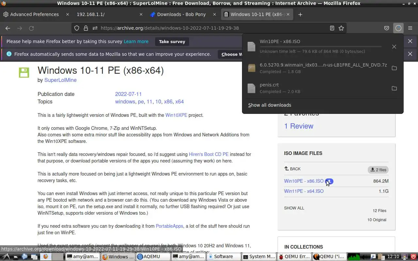This screenshot has height=261, width=418.
Task: Switch to the Advanced Preferences tab
Action: (x=34, y=14)
